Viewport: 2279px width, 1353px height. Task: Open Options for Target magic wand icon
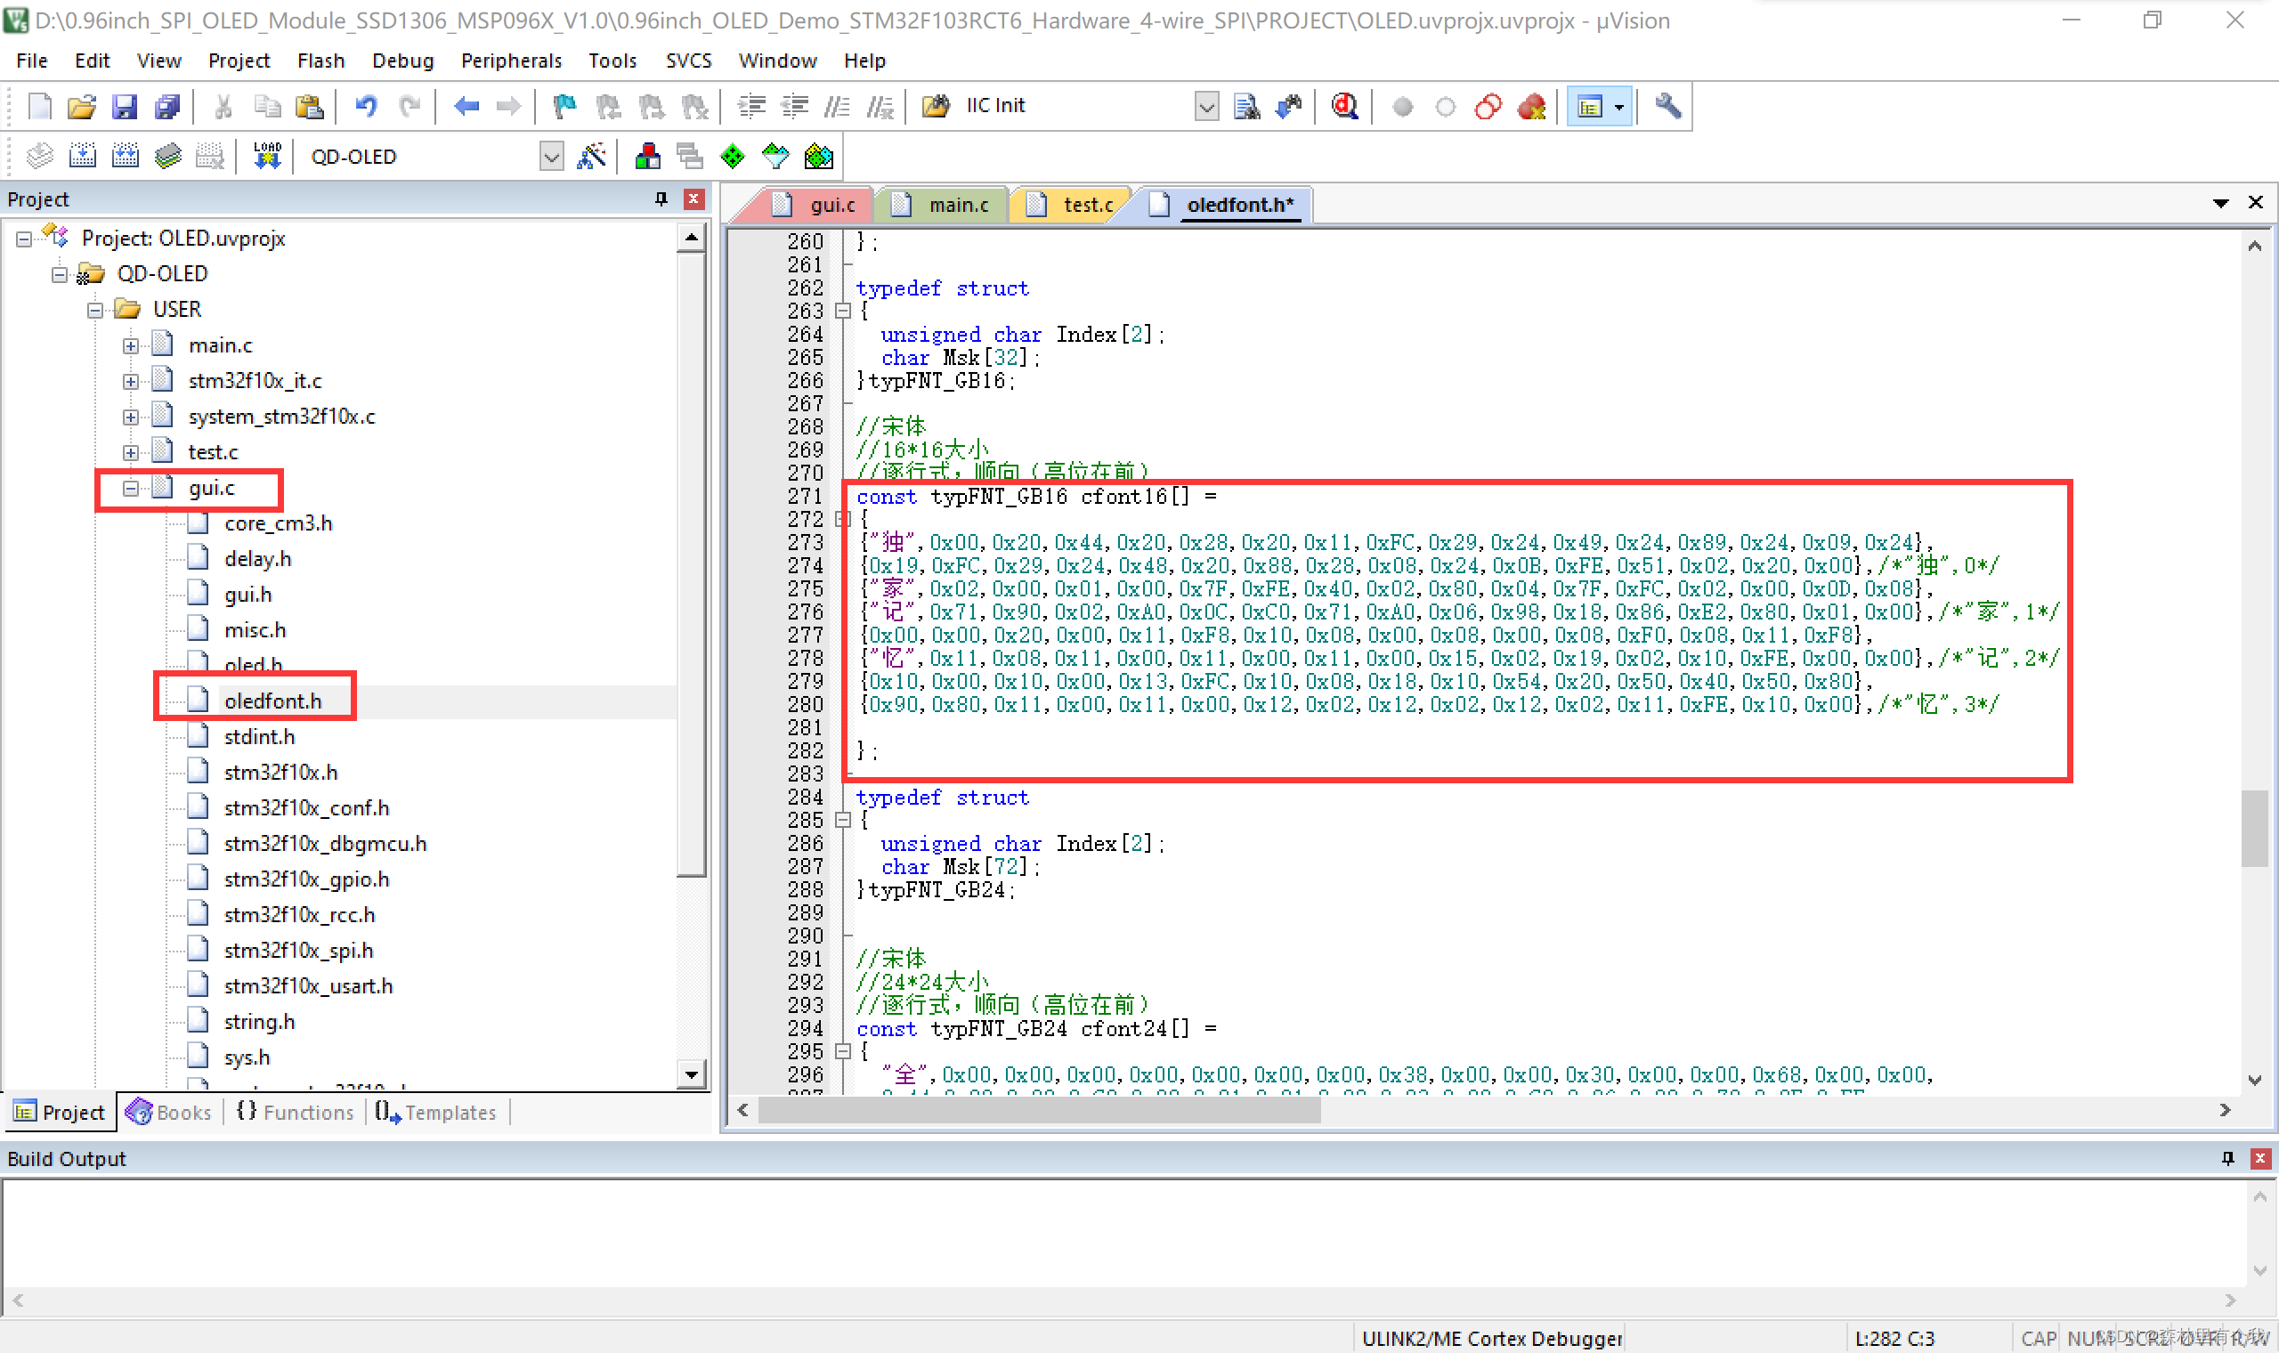pos(592,157)
